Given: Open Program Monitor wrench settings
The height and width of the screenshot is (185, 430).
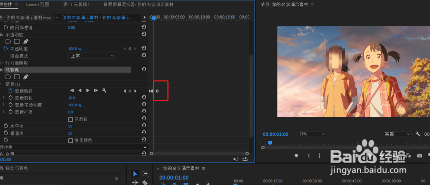Looking at the screenshot, I should pos(418,134).
